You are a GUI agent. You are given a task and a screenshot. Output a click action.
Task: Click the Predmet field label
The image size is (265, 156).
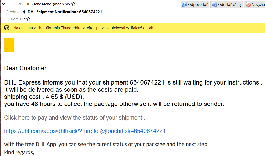[x=14, y=12]
